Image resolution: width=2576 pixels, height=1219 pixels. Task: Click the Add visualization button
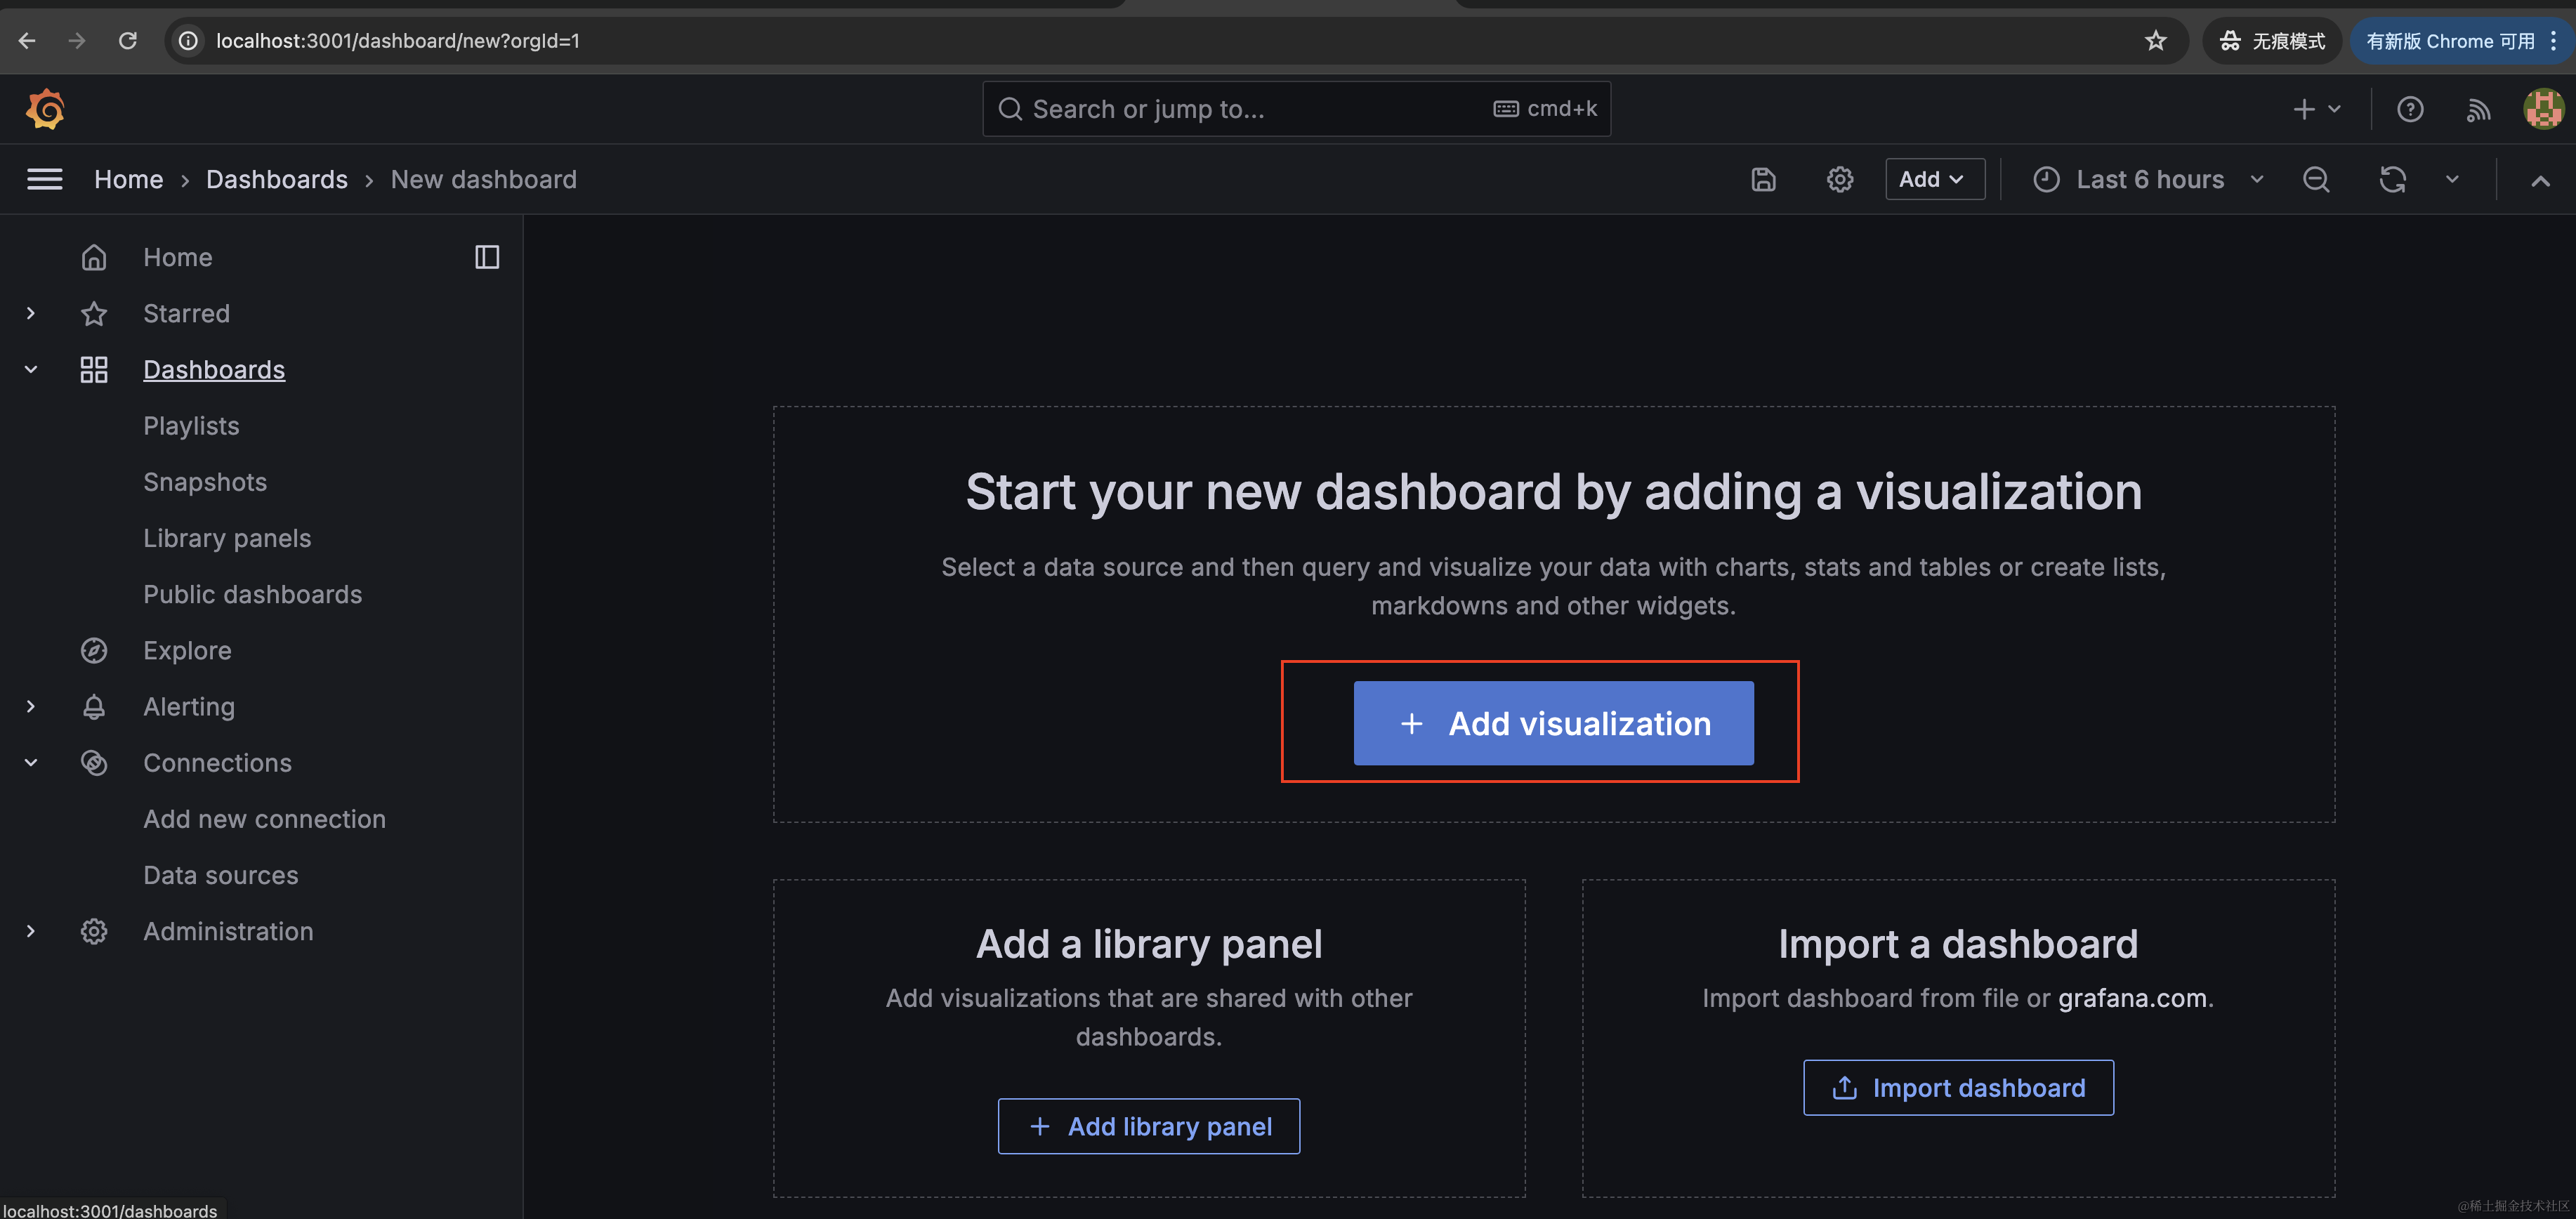coord(1552,723)
